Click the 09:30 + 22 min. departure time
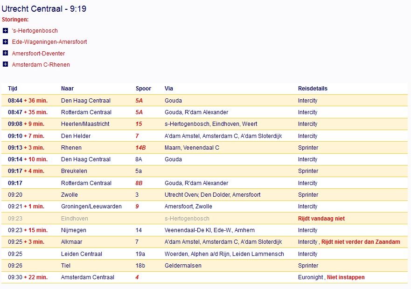411x289 pixels. (x=28, y=277)
